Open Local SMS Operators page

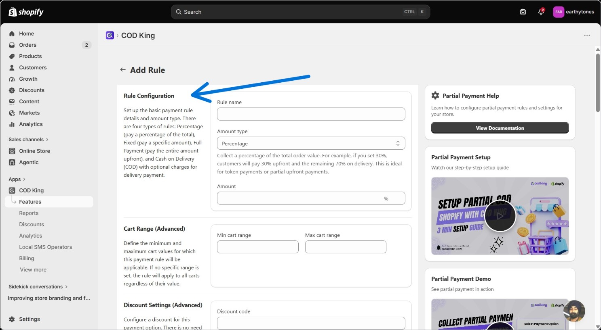pos(46,247)
